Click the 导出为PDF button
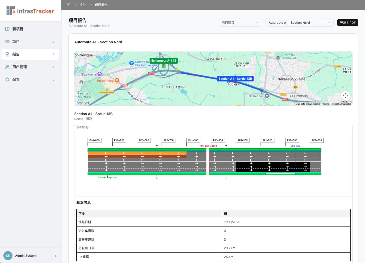365x263 pixels. pyautogui.click(x=347, y=23)
